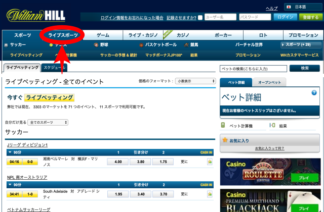Expand the スポーツ (+29) sports list

coord(299,45)
